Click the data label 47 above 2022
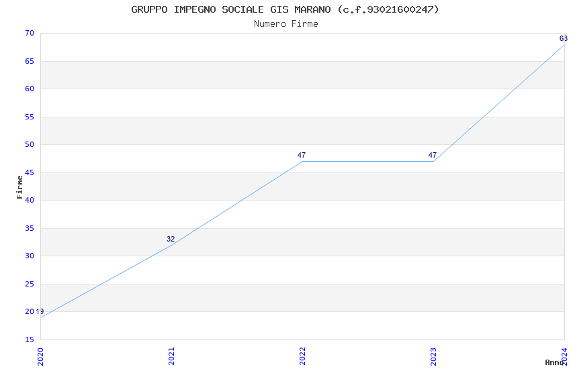 [x=302, y=155]
